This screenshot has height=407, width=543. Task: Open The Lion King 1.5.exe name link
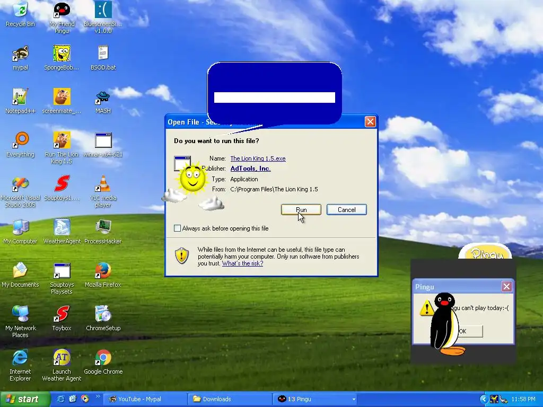(x=258, y=158)
